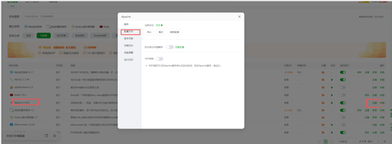The height and width of the screenshot is (144, 392).
Task: Open the 性能调整 tab
Action: [x=129, y=53]
